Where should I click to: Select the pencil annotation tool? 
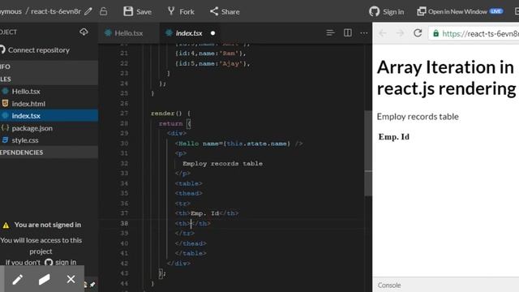point(18,279)
